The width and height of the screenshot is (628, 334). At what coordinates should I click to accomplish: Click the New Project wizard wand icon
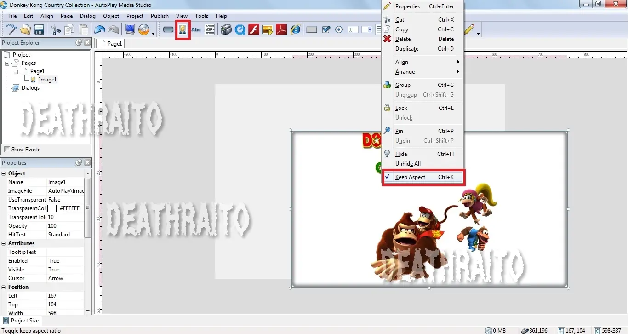point(11,30)
